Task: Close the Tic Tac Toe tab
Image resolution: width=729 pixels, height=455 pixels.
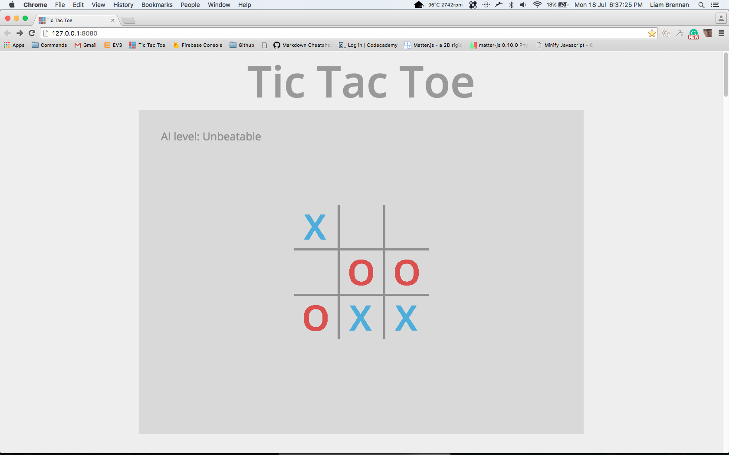Action: point(113,20)
